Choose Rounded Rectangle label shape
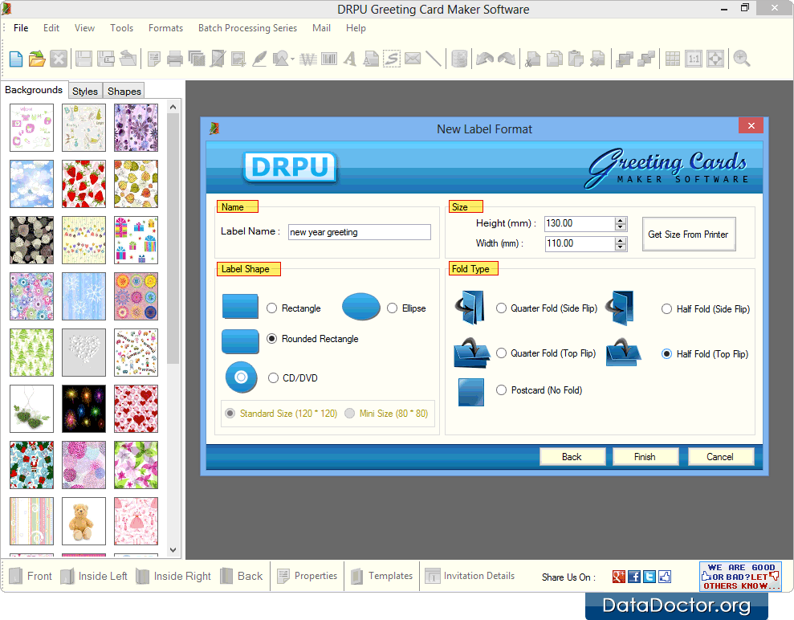 [x=272, y=339]
